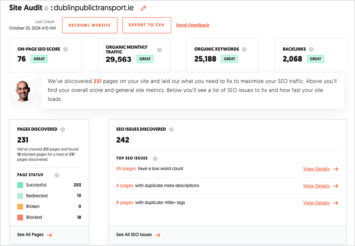View Details for duplicate meta descriptions
The width and height of the screenshot is (355, 246).
(316, 186)
